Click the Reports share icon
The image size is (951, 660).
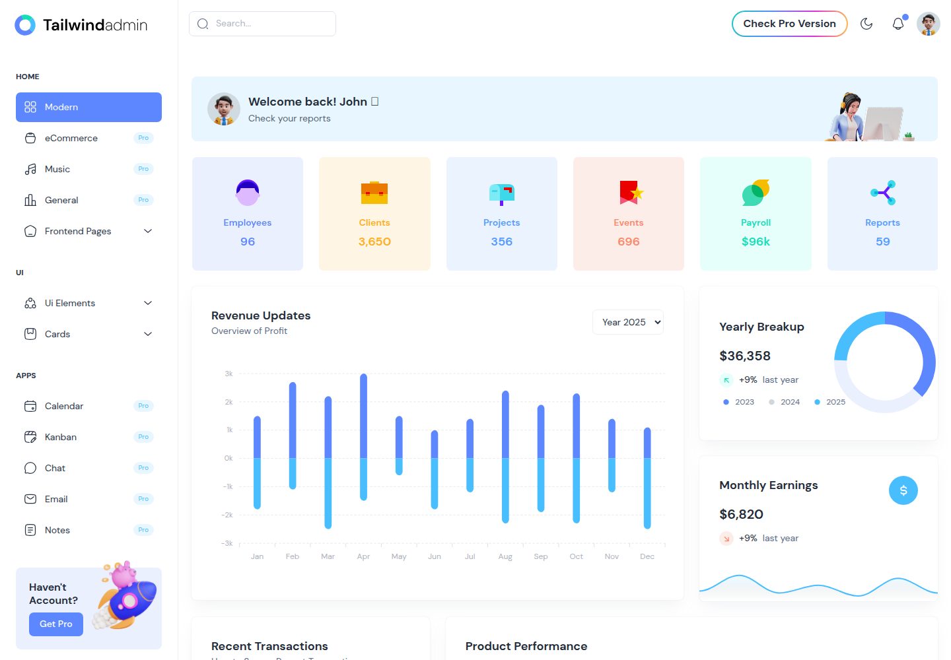pos(883,193)
